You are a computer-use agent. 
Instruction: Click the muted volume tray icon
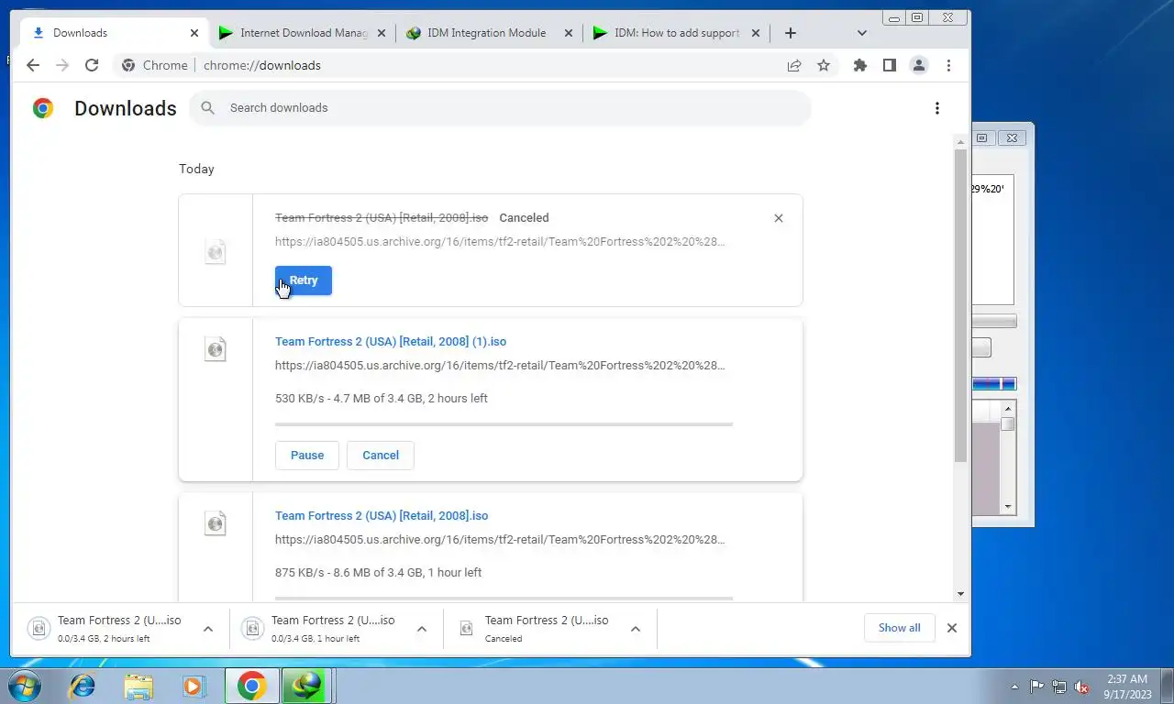coord(1082,687)
